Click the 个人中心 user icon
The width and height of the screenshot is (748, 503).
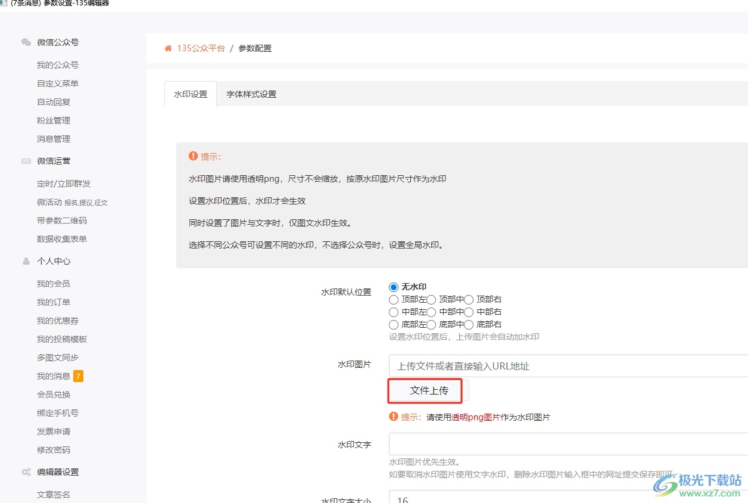click(26, 261)
